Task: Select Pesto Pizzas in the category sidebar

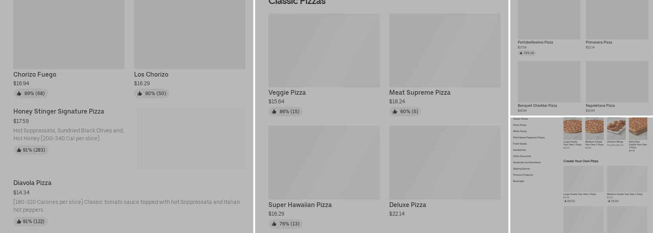Action: [x=520, y=125]
